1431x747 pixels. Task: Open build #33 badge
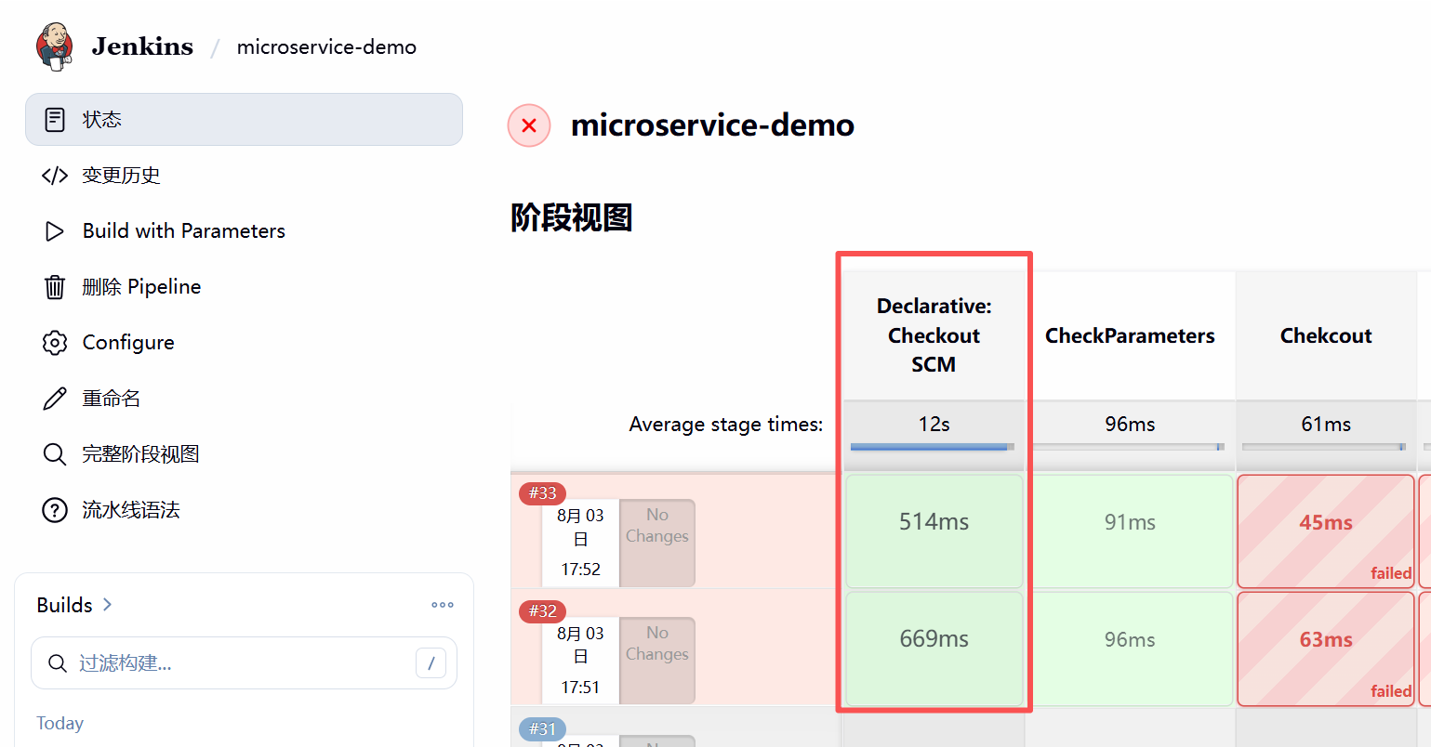[543, 493]
